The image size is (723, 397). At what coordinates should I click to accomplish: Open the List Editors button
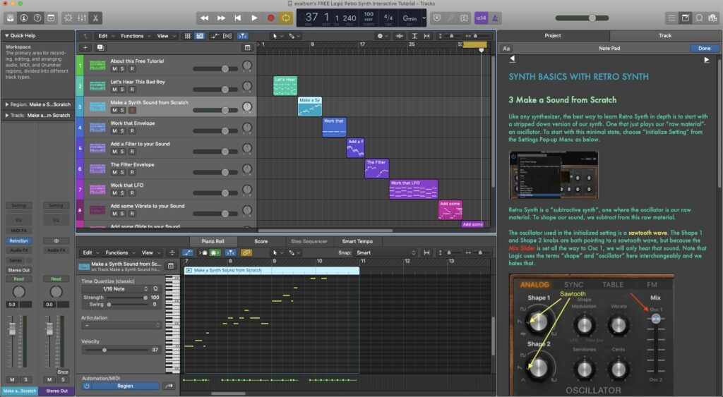click(672, 18)
